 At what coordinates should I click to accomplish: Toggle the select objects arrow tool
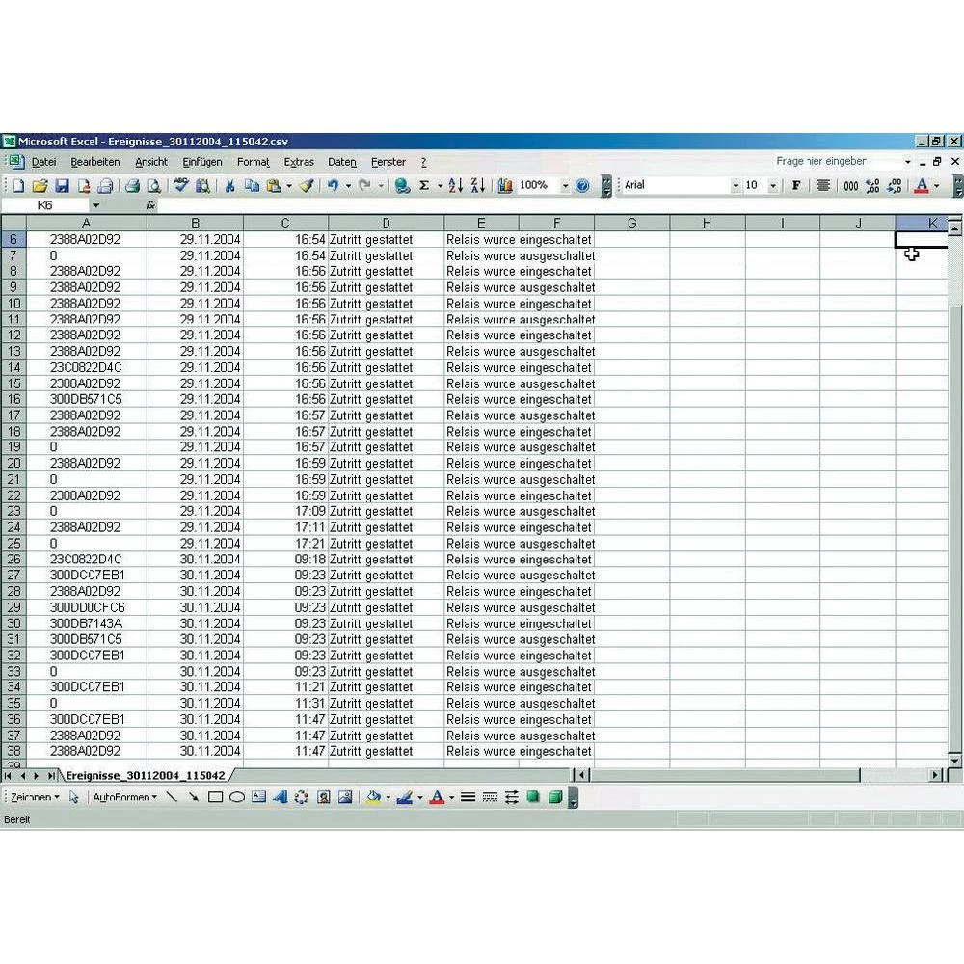(x=74, y=797)
